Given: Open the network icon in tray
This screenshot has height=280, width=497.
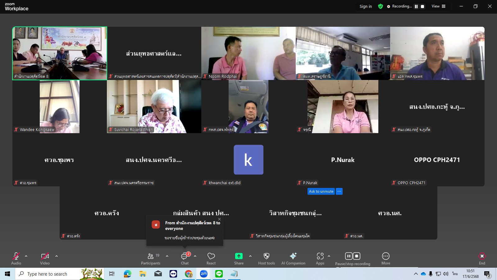Looking at the screenshot, I should (x=438, y=274).
